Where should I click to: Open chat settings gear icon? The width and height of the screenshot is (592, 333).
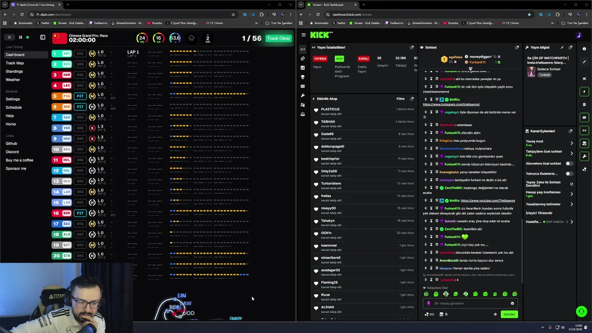tap(495, 314)
